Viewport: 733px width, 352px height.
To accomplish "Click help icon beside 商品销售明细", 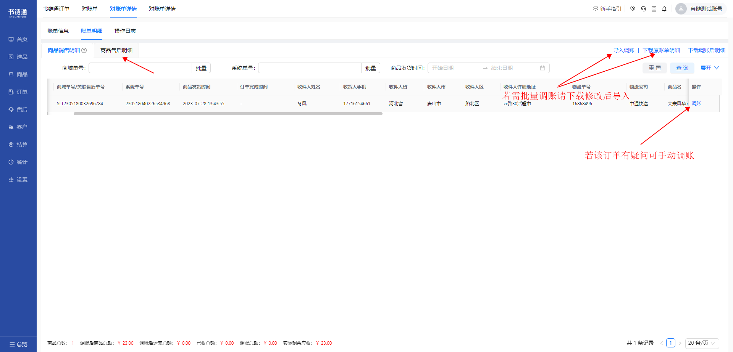I will point(84,50).
